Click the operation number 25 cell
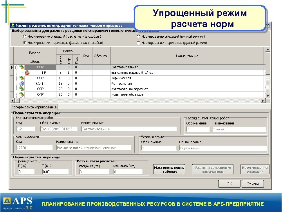 coord(60,94)
